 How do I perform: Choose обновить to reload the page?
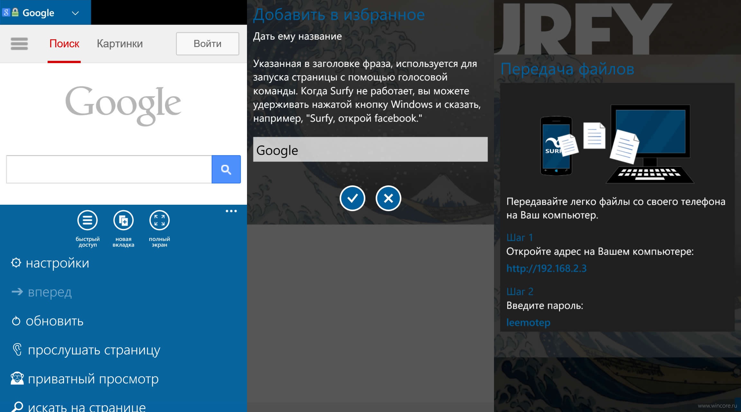point(54,321)
